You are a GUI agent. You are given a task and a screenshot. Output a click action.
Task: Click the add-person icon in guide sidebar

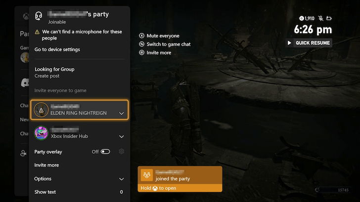[23, 153]
